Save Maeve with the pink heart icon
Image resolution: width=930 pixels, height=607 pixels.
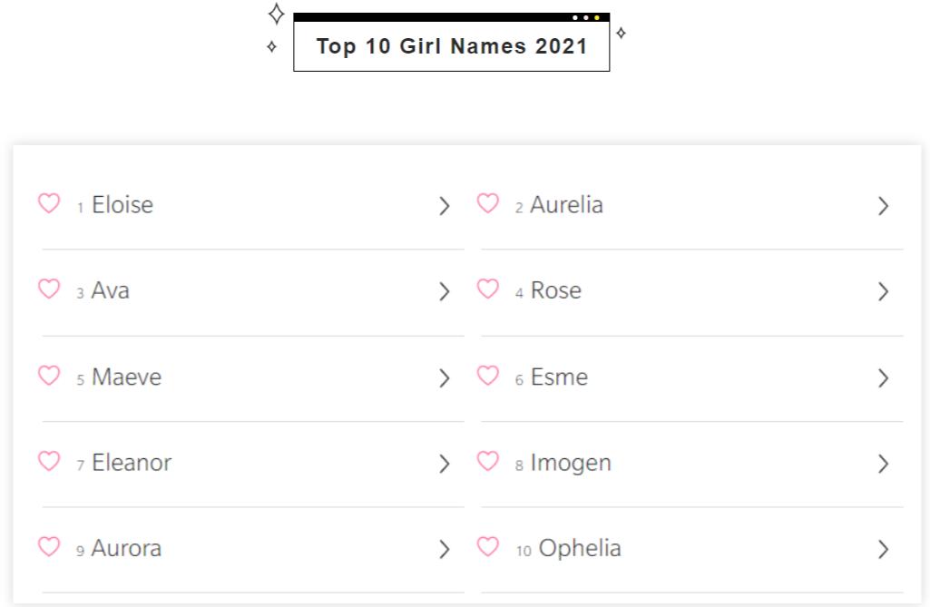pyautogui.click(x=49, y=376)
